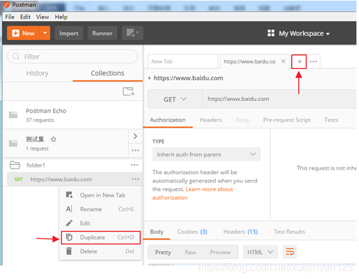Show the response Headers (15) tab
Screen dimensions: 359x279
241,231
